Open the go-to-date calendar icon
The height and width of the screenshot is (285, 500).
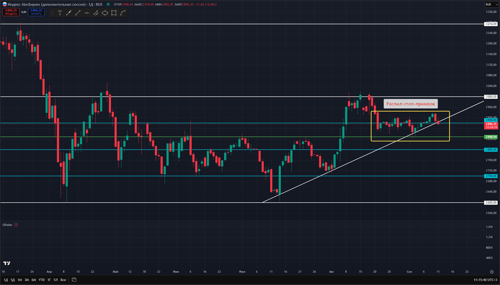point(74,279)
